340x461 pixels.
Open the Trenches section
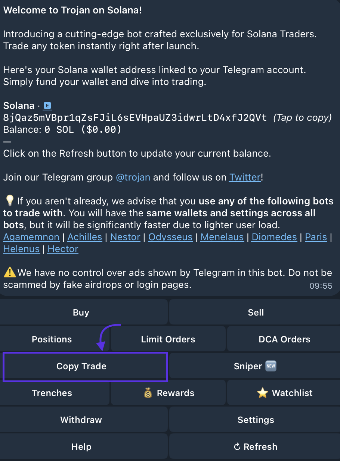pyautogui.click(x=52, y=393)
